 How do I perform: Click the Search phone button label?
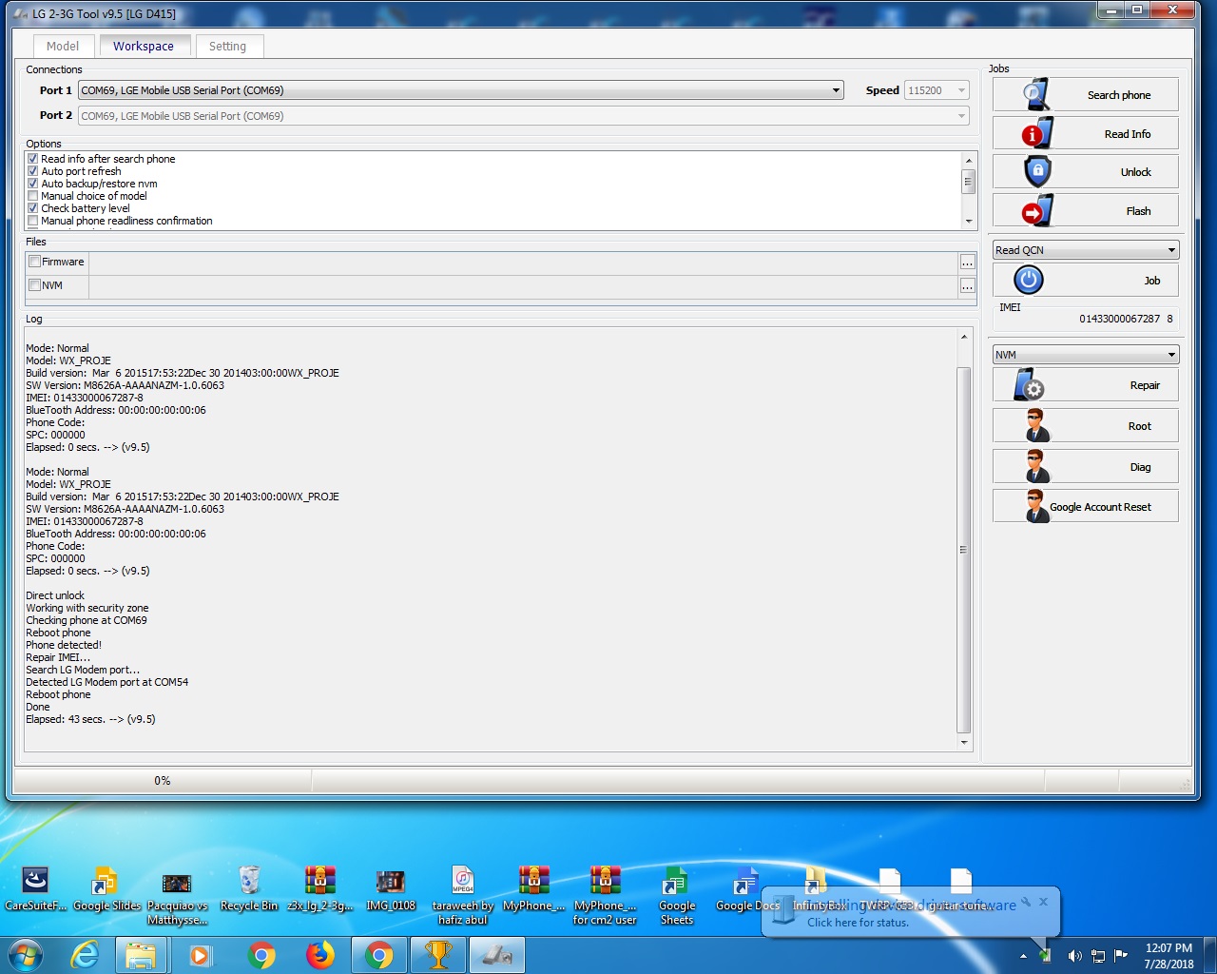pos(1119,95)
